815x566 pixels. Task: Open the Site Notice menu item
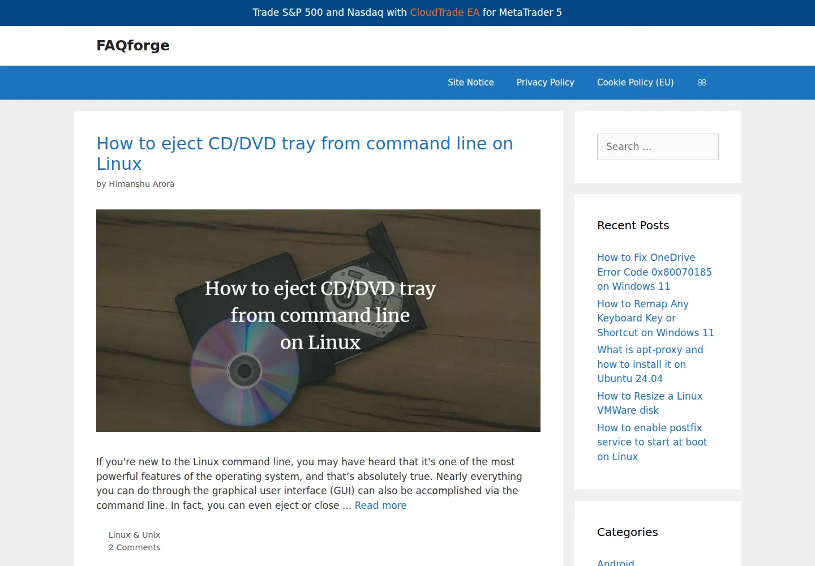[x=471, y=83]
